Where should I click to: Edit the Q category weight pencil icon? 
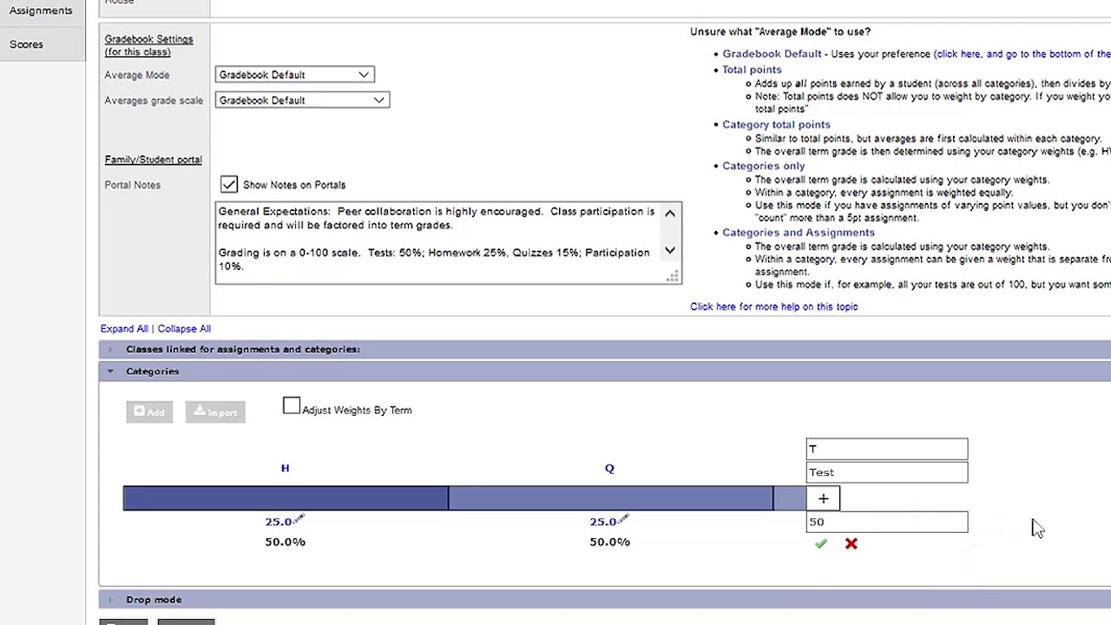[623, 519]
